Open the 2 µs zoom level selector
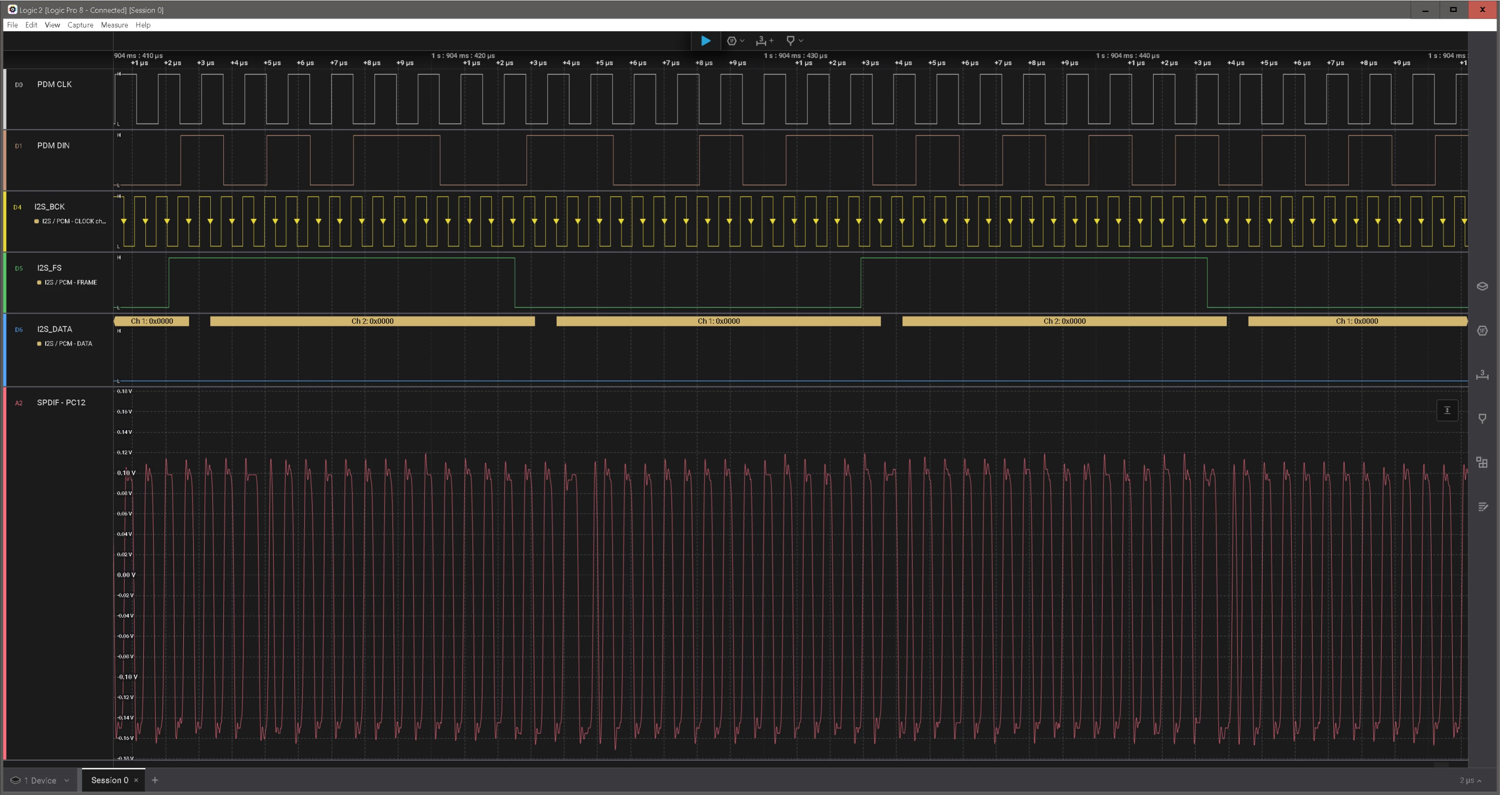 [x=1470, y=780]
